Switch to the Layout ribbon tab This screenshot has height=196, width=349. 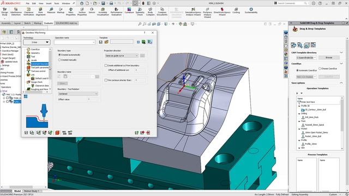[17, 23]
